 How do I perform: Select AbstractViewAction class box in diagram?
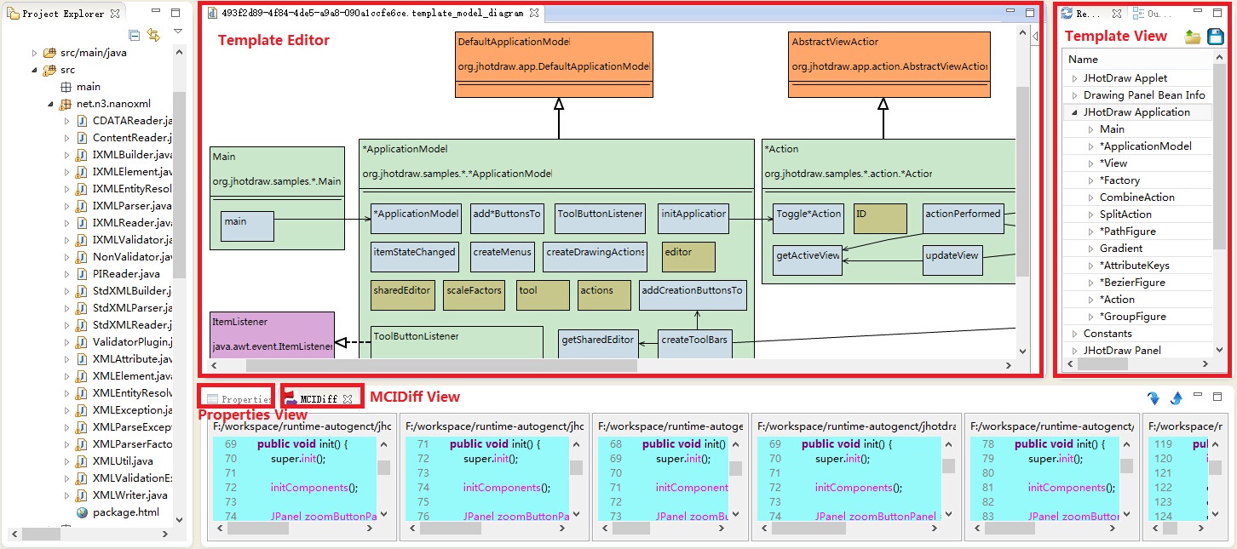click(x=890, y=66)
